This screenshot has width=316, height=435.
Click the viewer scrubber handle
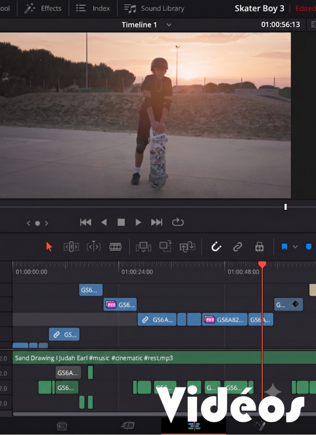coord(285,207)
